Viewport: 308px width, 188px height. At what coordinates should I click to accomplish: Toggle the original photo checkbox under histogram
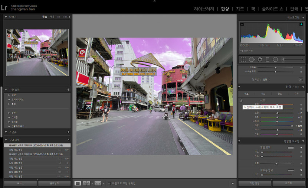pyautogui.click(x=241, y=51)
